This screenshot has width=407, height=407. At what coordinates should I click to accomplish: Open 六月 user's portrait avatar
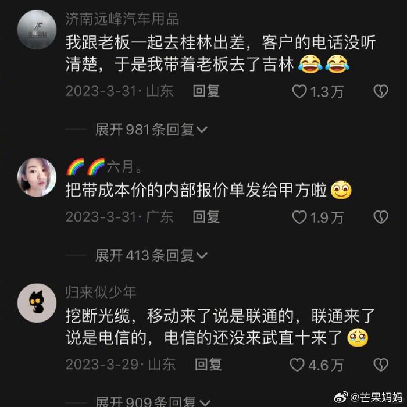click(x=37, y=177)
